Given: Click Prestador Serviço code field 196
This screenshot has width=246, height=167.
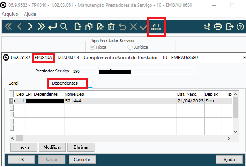Looking at the screenshot, I should [84, 71].
